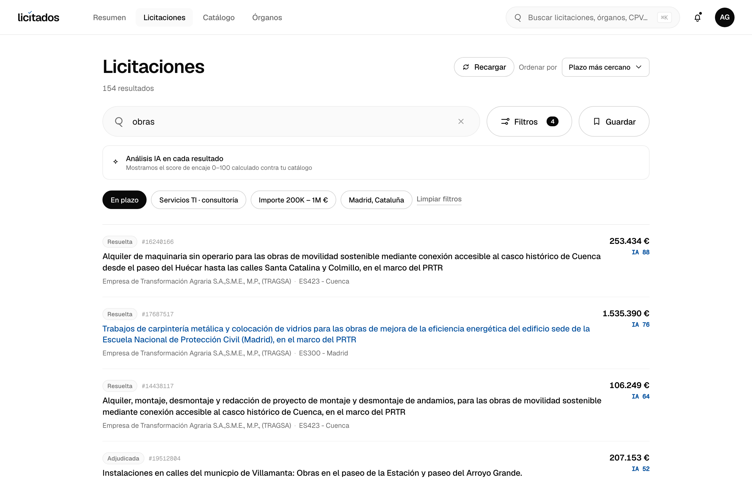
Task: Open the 'Trabajos de carpintería metálica' tender
Action: (346, 334)
